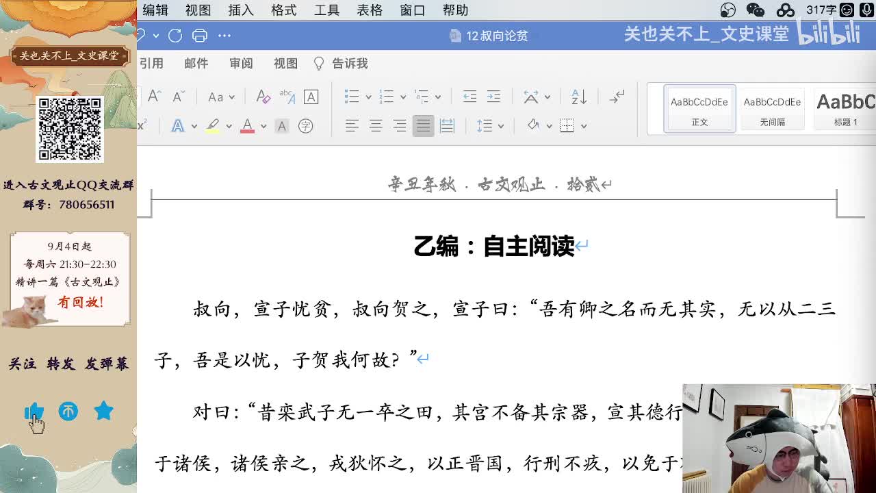Switch to the 视图 ribbon tab
The width and height of the screenshot is (876, 493).
[285, 64]
